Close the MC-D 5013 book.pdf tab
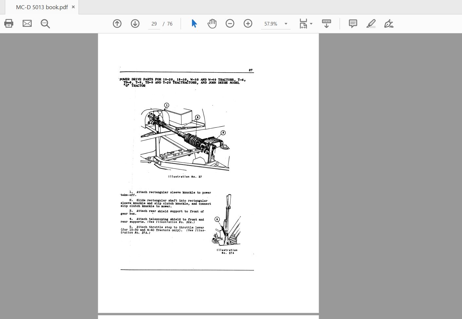Viewport: 462px width, 319px height. pyautogui.click(x=73, y=7)
